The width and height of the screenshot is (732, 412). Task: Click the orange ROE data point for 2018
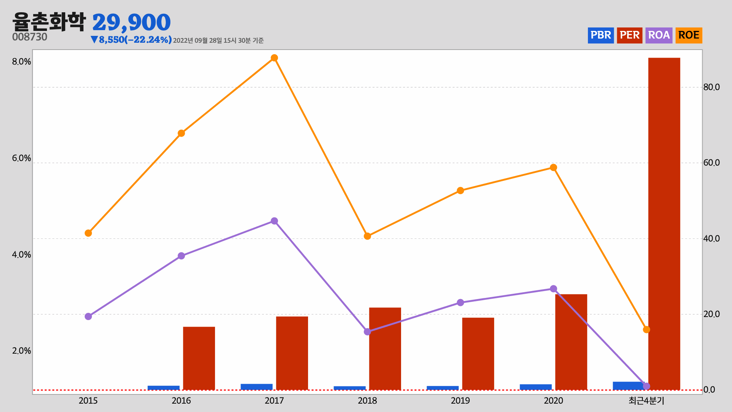pos(367,236)
